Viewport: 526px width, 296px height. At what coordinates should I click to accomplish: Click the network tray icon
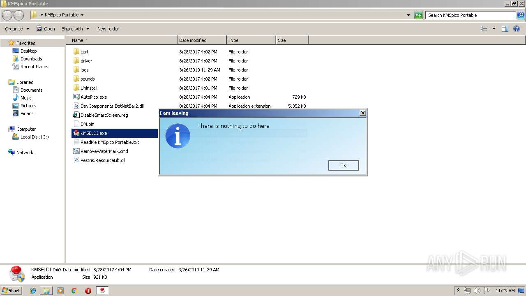pos(467,291)
